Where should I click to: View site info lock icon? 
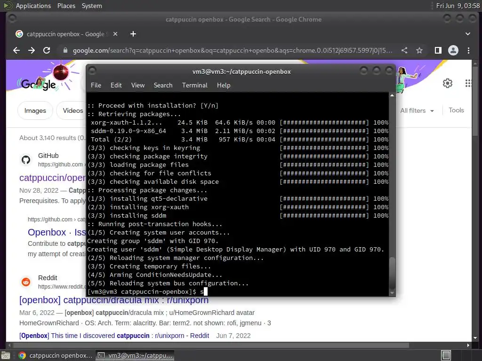(65, 50)
